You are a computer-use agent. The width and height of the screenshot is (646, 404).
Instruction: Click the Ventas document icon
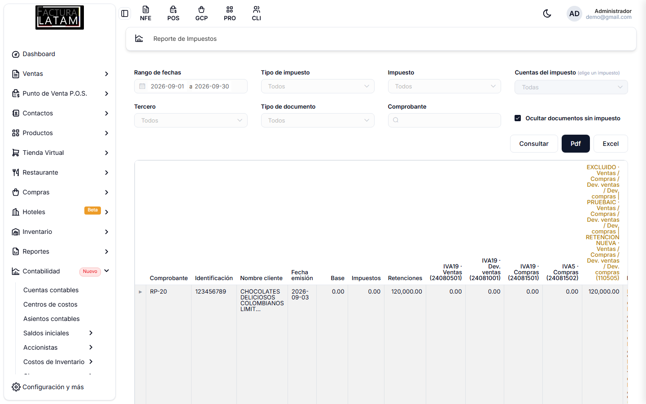16,74
